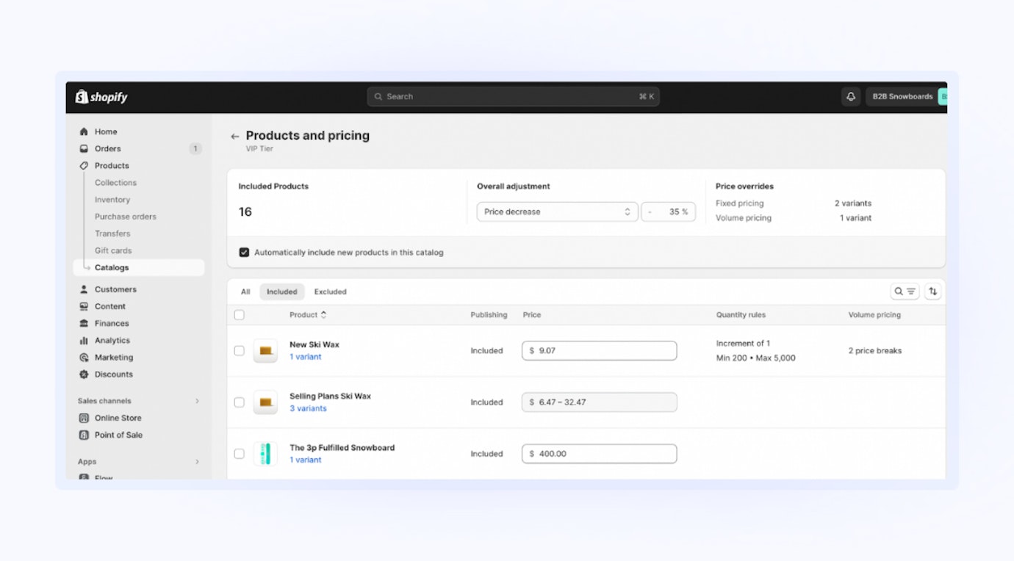This screenshot has height=561, width=1014.
Task: Click the Products tag icon
Action: point(84,165)
